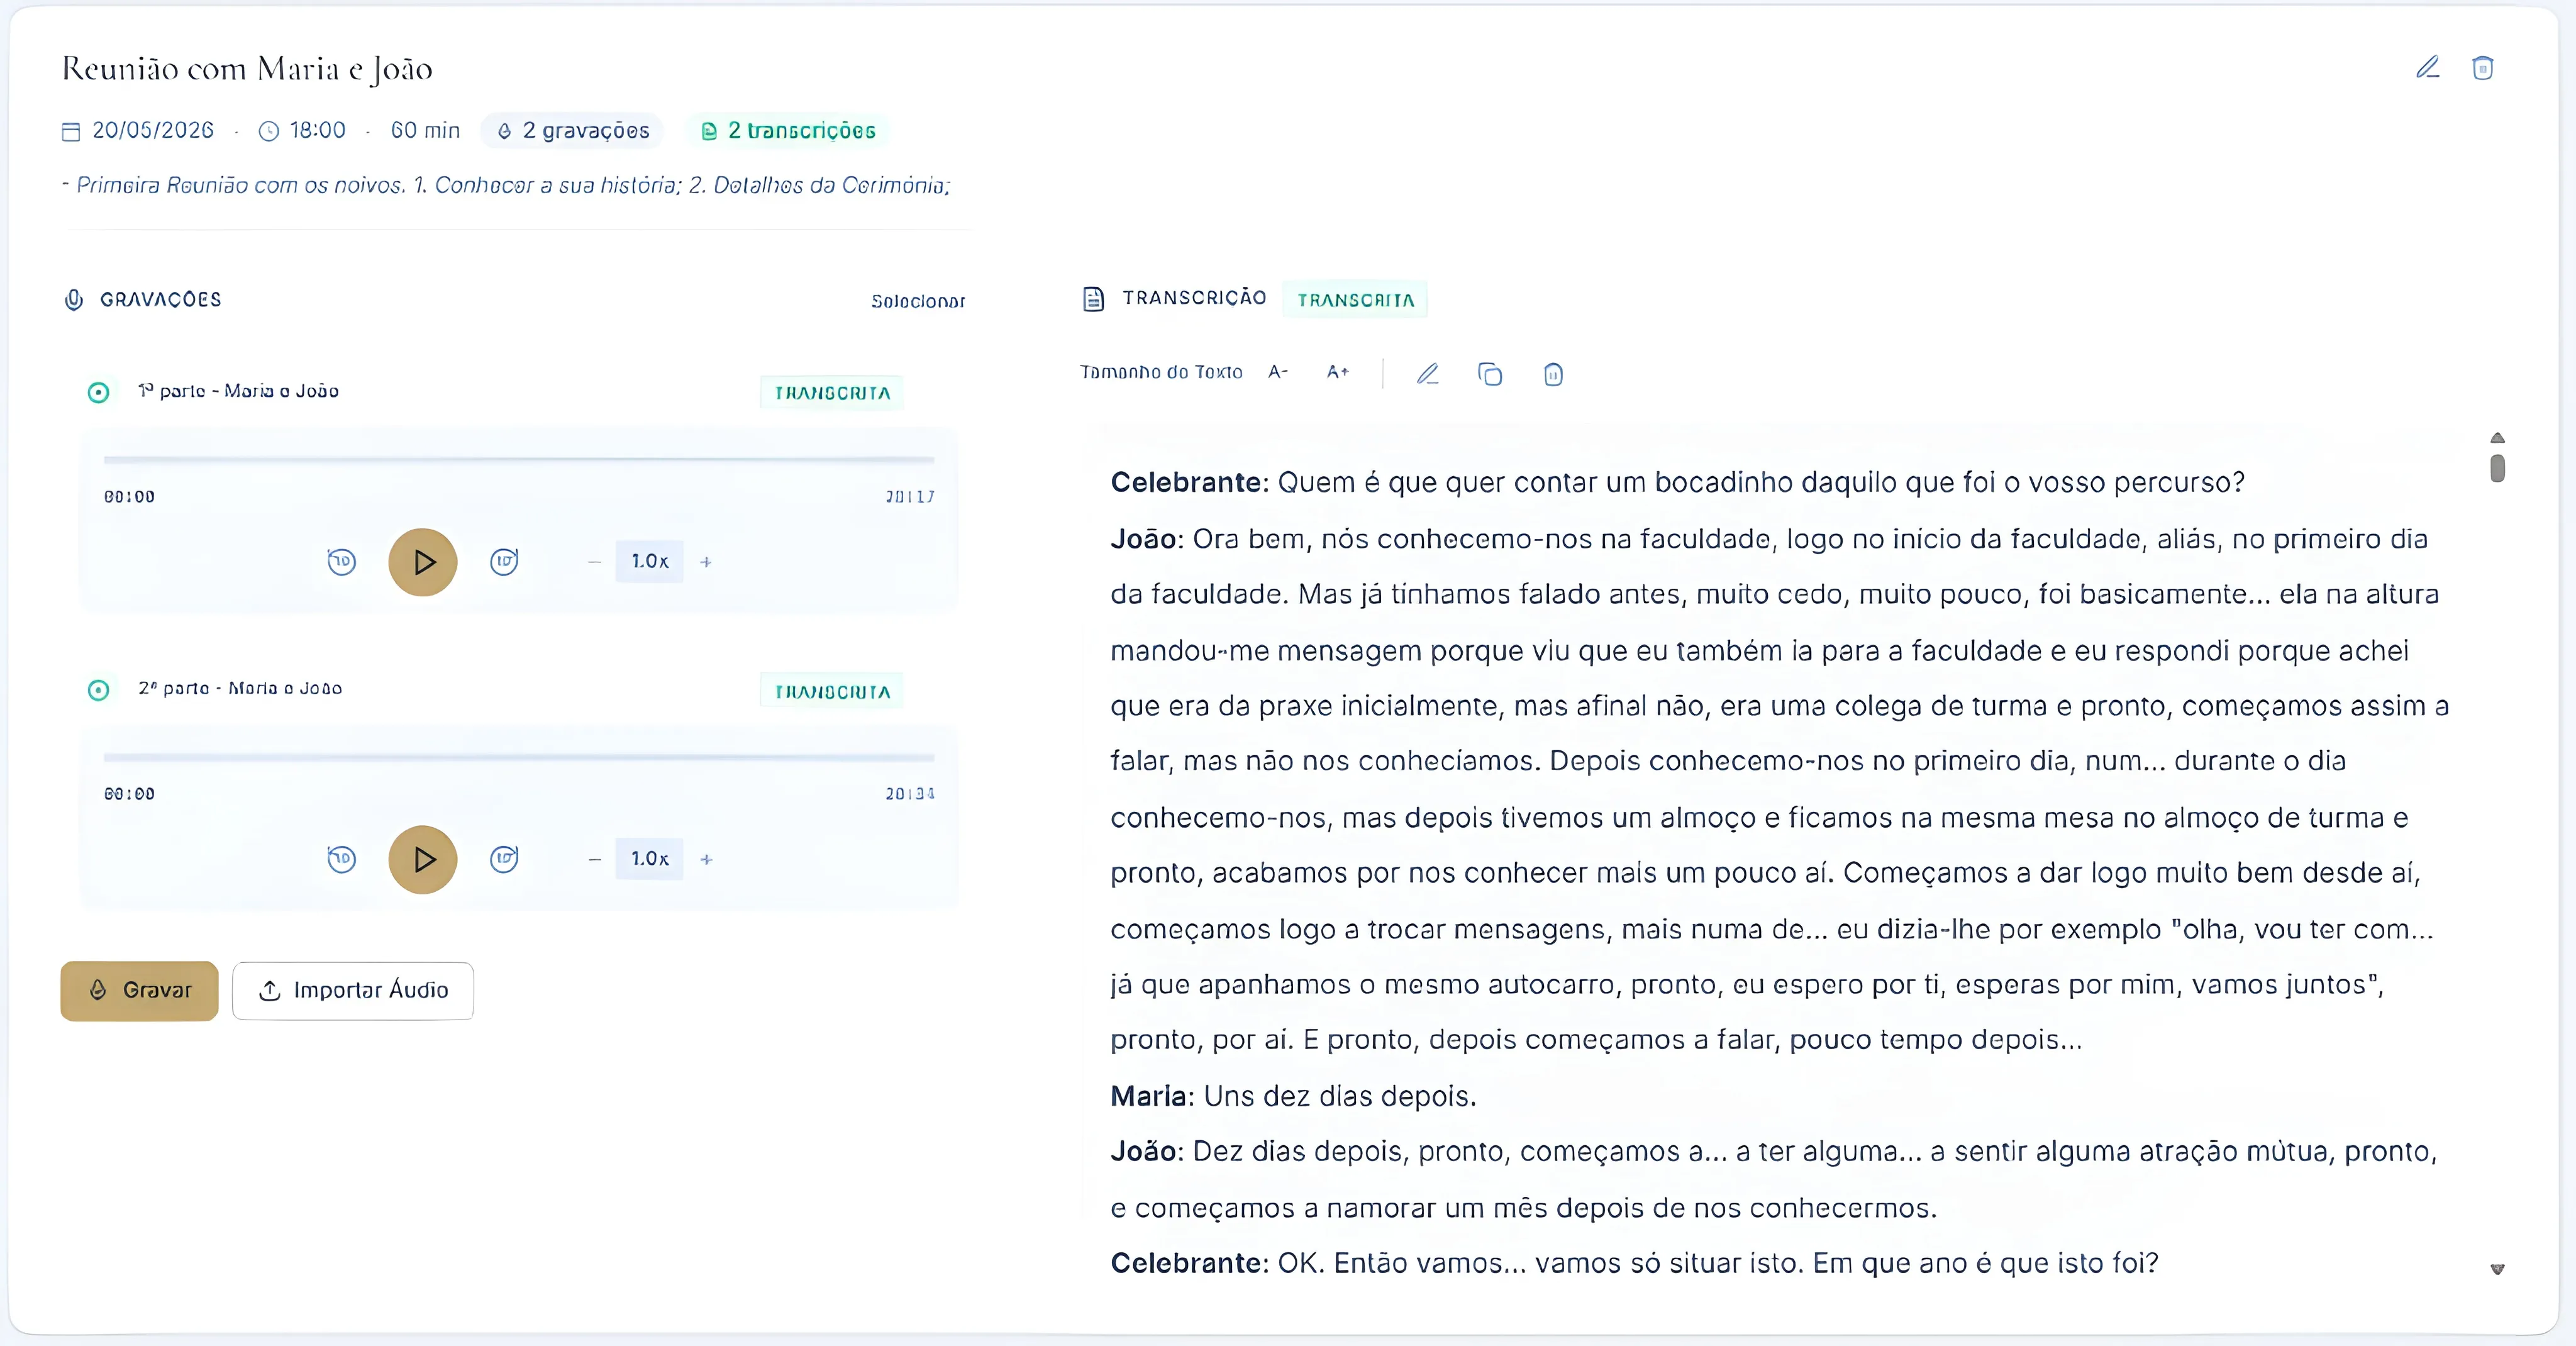This screenshot has height=1346, width=2576.
Task: Rewind 10 seconds in the 2ª parte player
Action: pyautogui.click(x=342, y=859)
